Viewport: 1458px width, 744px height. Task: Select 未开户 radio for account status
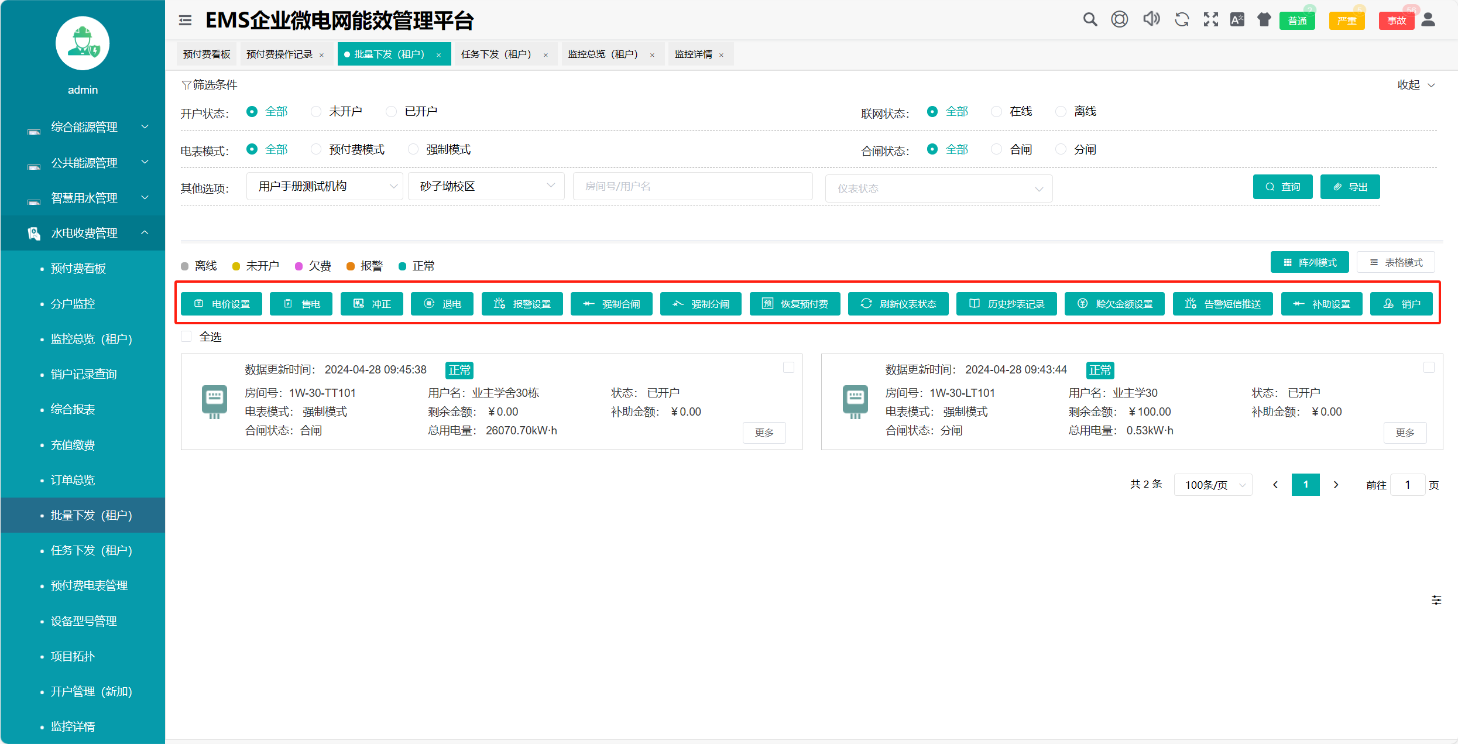coord(316,111)
